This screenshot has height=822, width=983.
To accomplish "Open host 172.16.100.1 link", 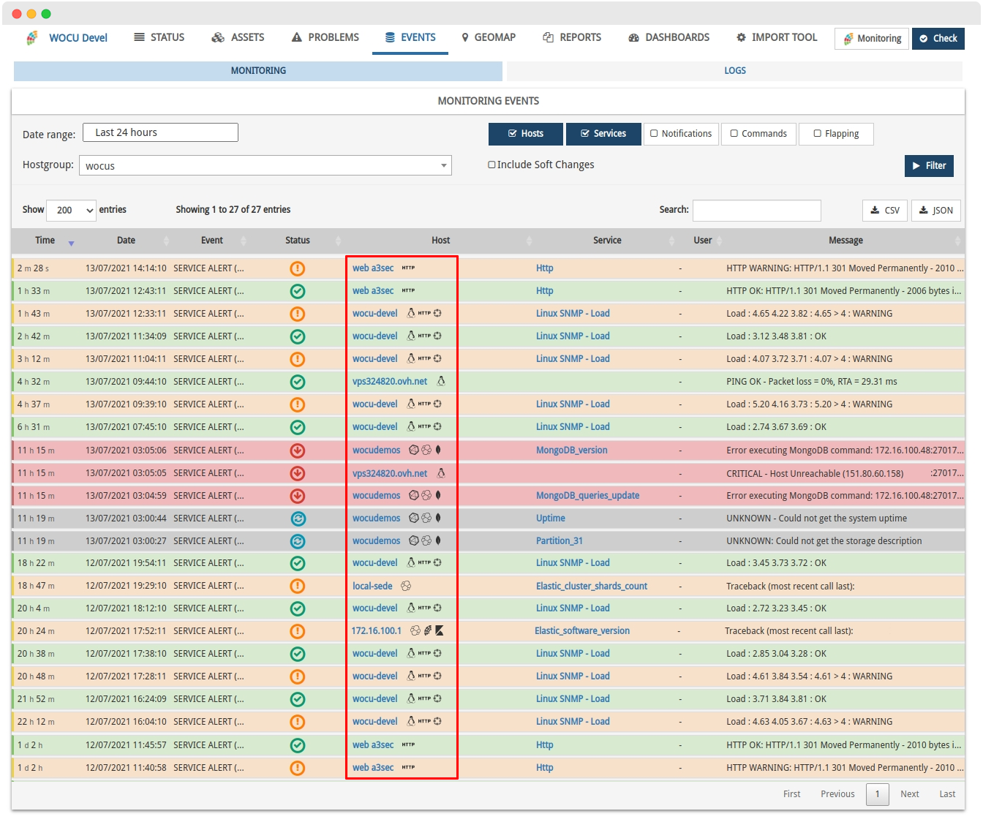I will pos(376,630).
